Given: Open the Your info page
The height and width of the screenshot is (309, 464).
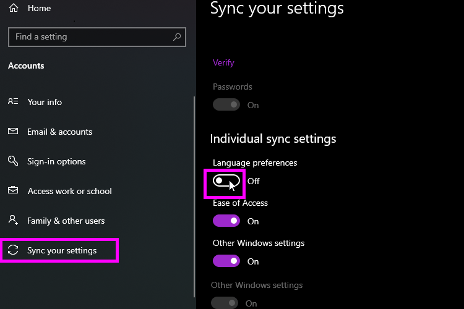Looking at the screenshot, I should (x=45, y=102).
